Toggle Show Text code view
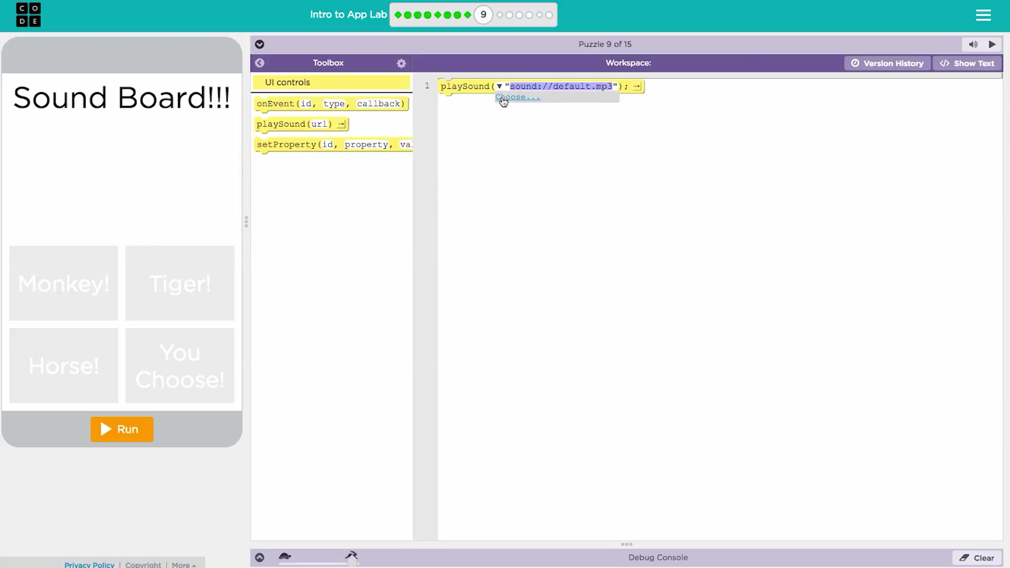The width and height of the screenshot is (1010, 568). coord(967,63)
